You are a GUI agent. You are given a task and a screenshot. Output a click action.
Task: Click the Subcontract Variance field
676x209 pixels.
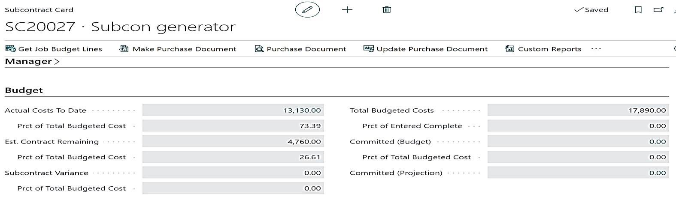point(233,173)
